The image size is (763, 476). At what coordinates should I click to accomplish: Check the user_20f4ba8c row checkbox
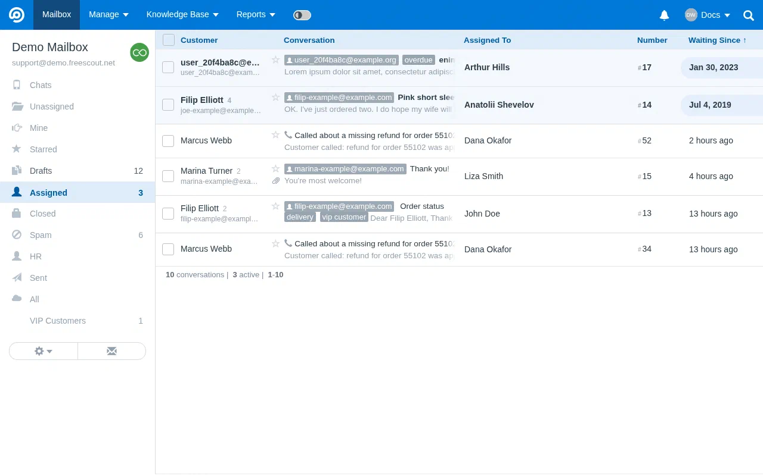click(x=168, y=67)
